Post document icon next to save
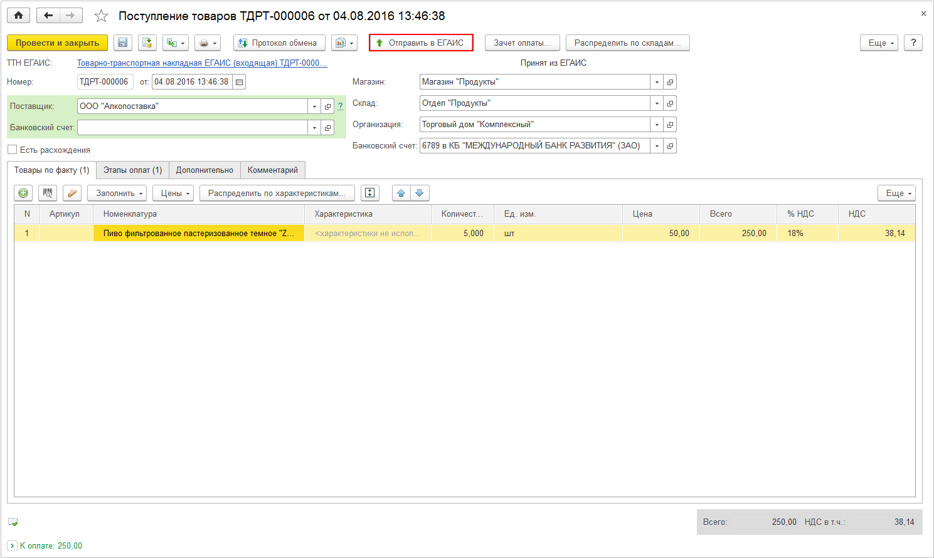 pyautogui.click(x=147, y=43)
